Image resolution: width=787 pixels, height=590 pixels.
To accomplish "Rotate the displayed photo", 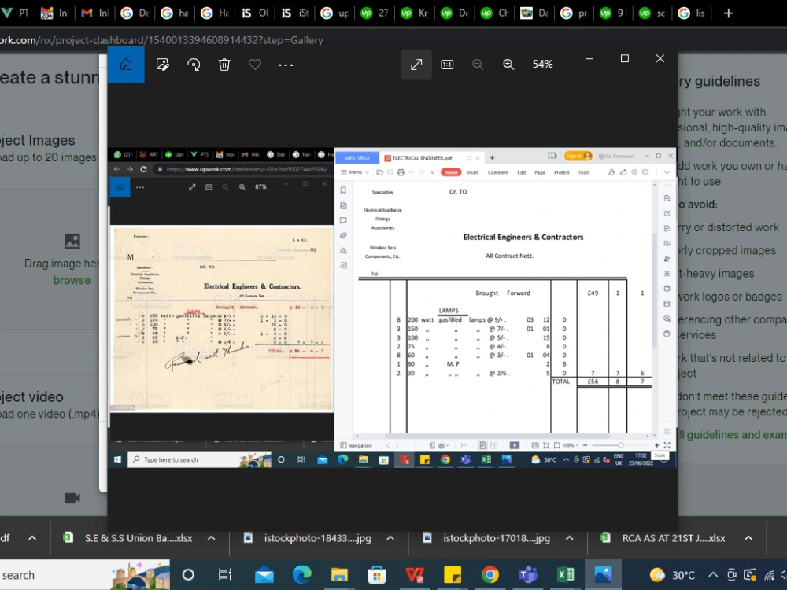I will 194,65.
